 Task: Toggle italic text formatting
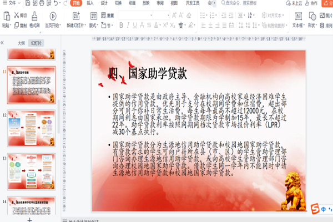point(128,26)
